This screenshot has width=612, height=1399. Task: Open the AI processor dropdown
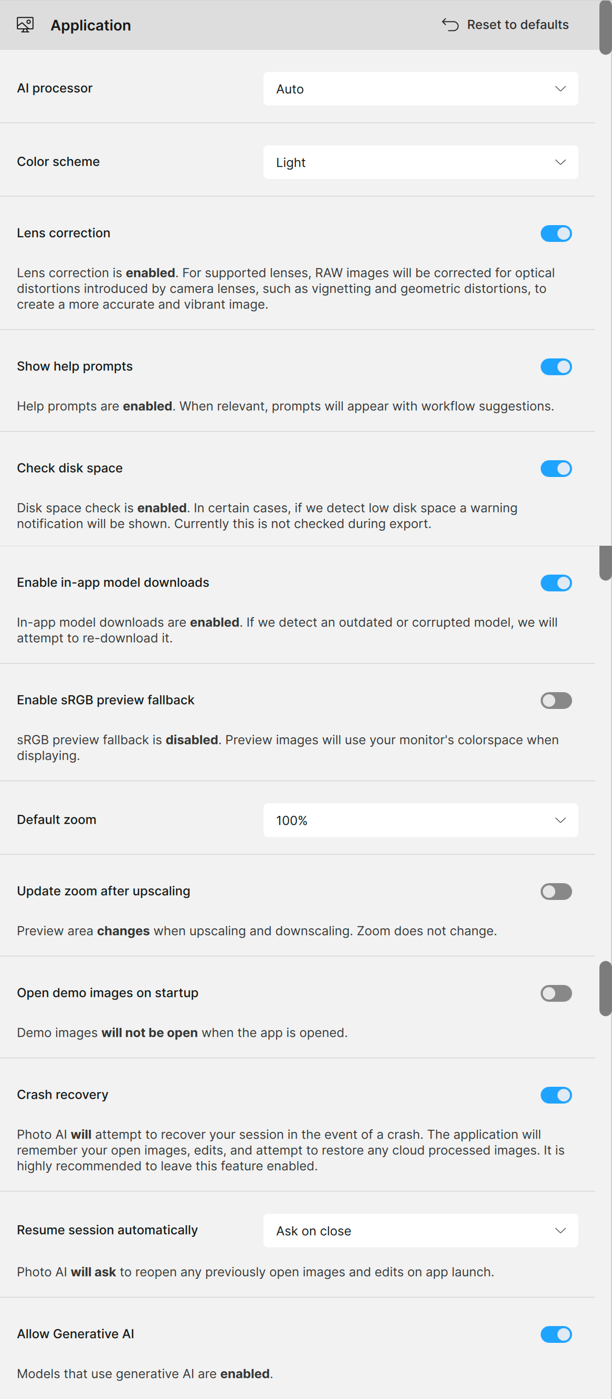click(420, 89)
